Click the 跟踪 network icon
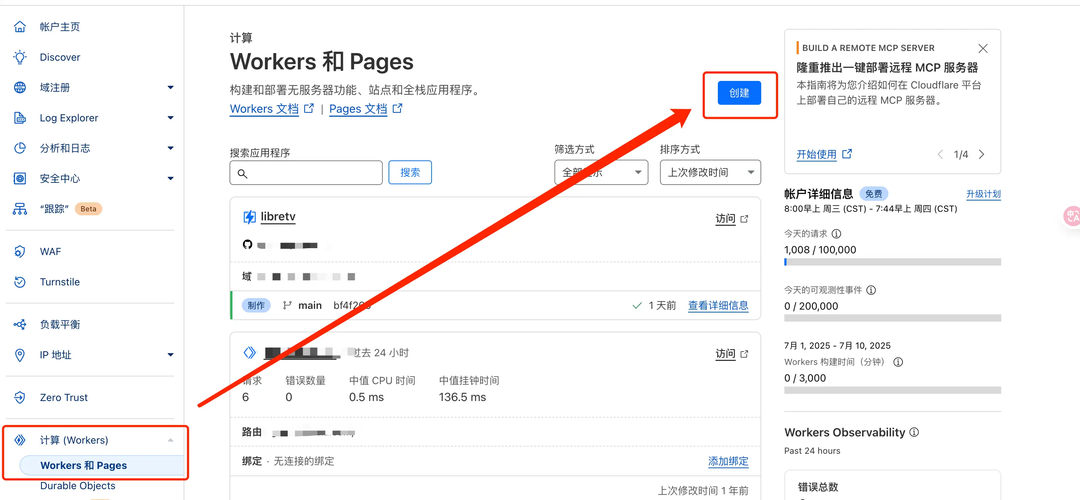 20,209
